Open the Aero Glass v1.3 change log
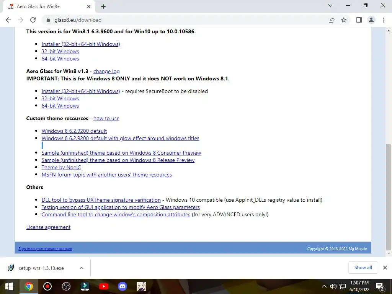 pos(106,71)
